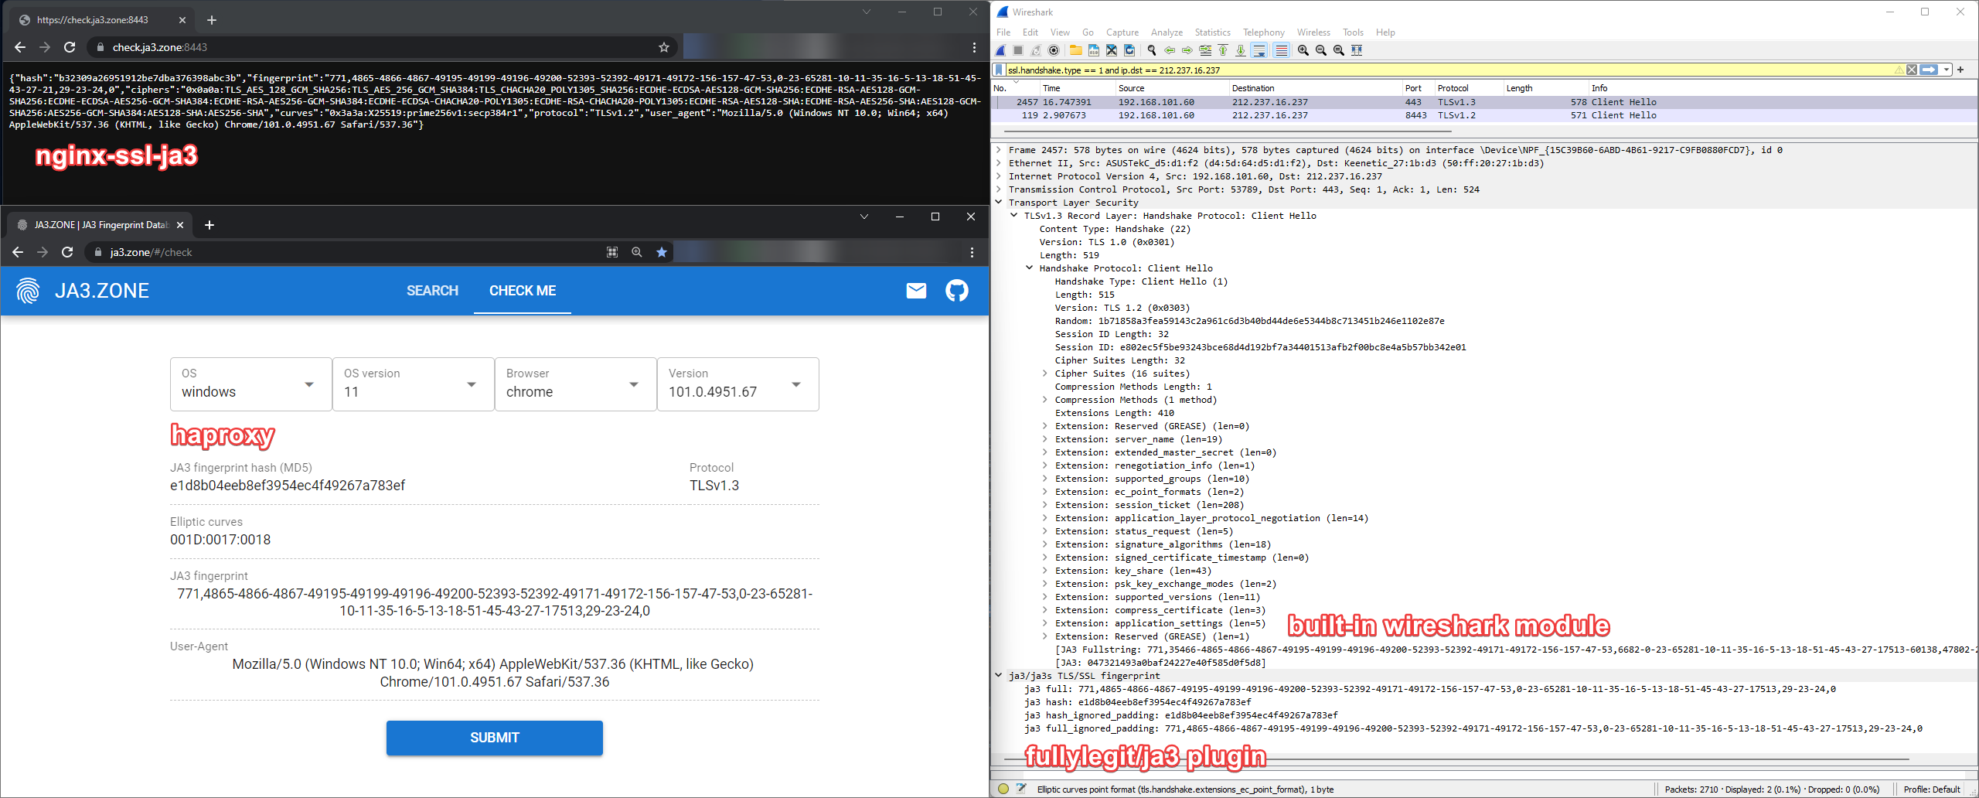Click the resize columns icon in Wireshark
Screen dimensions: 1979x798
[1357, 50]
